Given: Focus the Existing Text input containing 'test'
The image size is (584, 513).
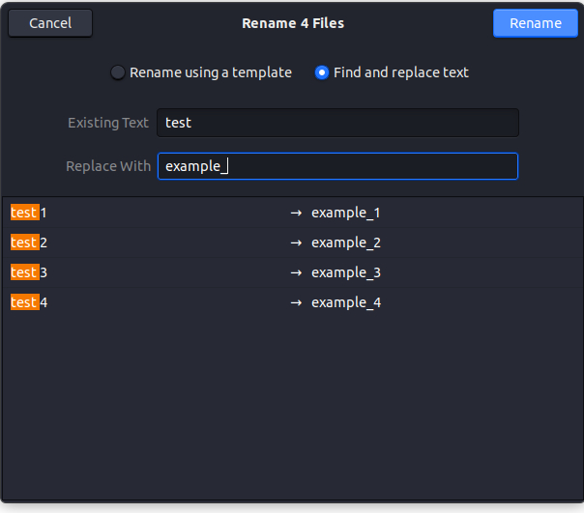Looking at the screenshot, I should tap(337, 123).
